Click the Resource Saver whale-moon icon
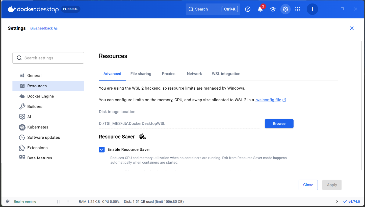The height and width of the screenshot is (207, 365). (143, 137)
